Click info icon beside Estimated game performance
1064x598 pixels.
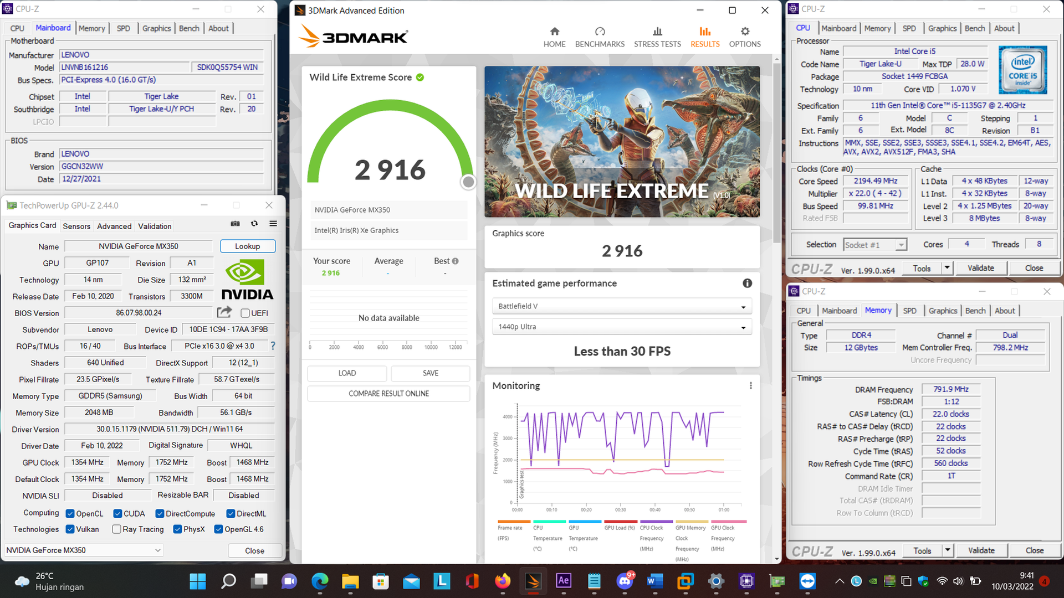coord(747,283)
